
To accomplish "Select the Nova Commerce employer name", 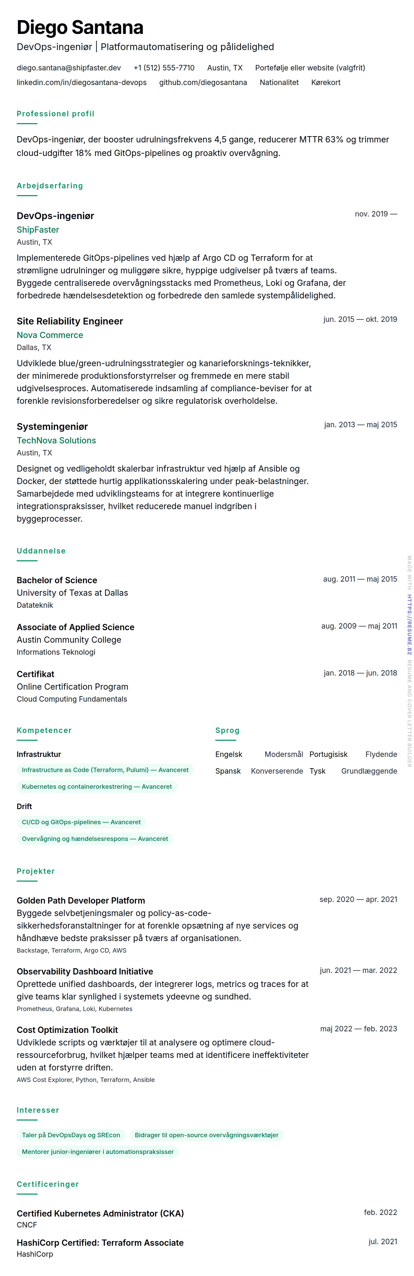I will coord(50,335).
